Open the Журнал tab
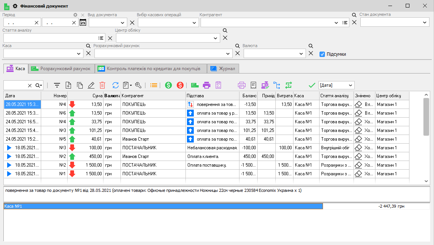This screenshot has height=245, width=434. click(223, 69)
